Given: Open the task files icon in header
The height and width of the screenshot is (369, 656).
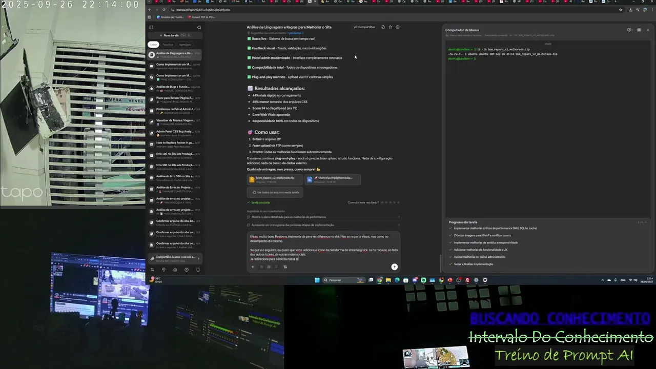Looking at the screenshot, I should (x=383, y=27).
